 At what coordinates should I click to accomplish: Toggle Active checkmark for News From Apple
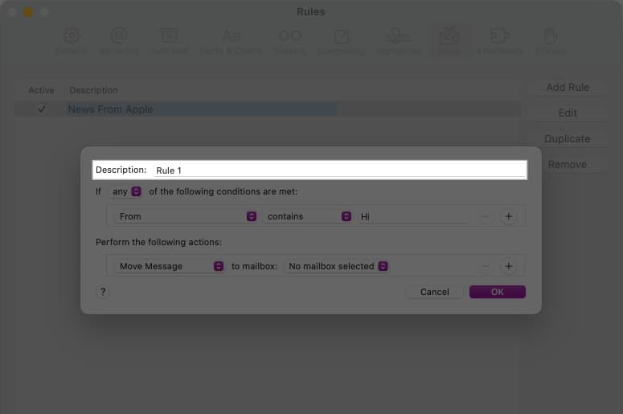(41, 109)
